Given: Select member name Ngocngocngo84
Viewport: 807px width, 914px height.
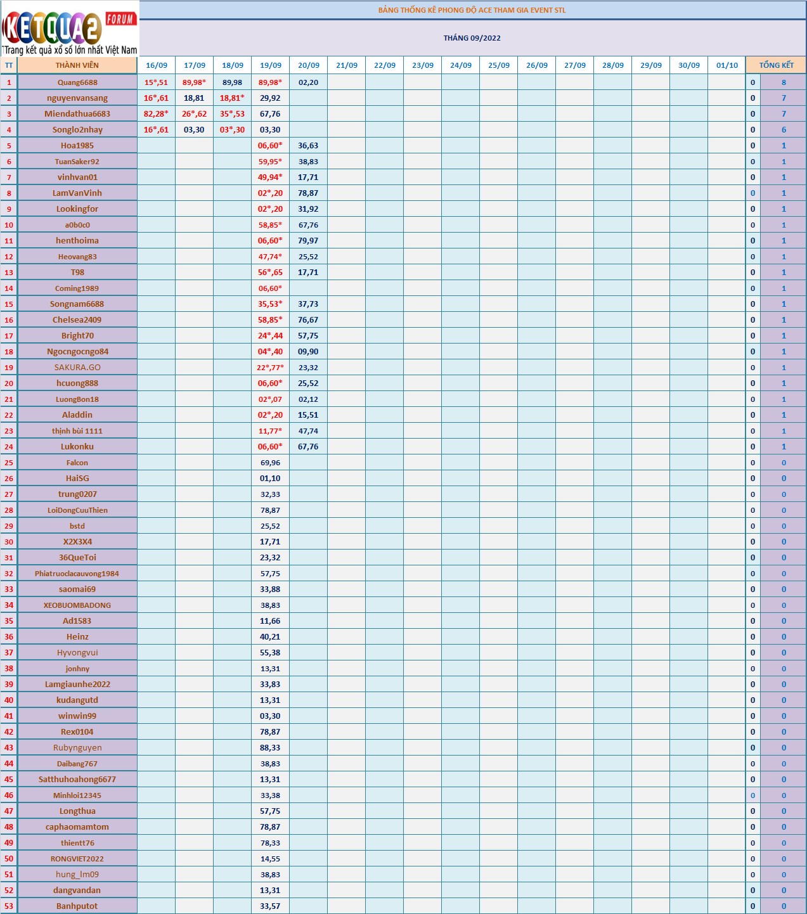Looking at the screenshot, I should pyautogui.click(x=77, y=352).
